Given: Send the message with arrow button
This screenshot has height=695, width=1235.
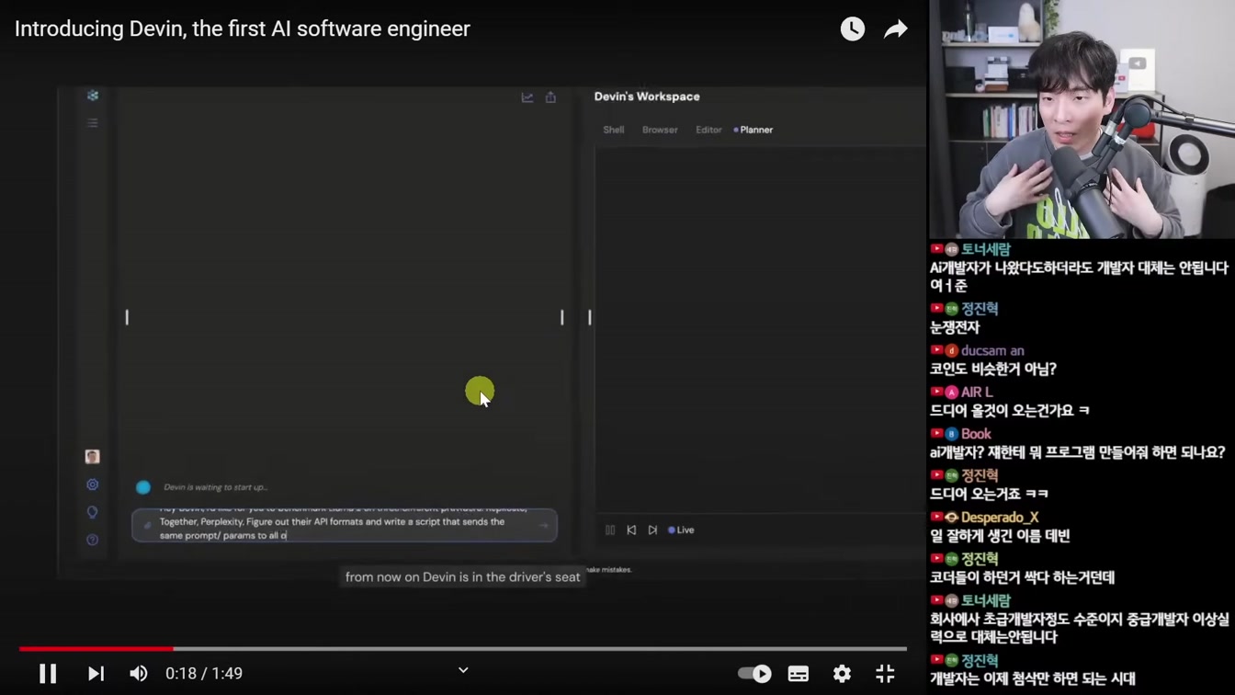Looking at the screenshot, I should [x=543, y=525].
